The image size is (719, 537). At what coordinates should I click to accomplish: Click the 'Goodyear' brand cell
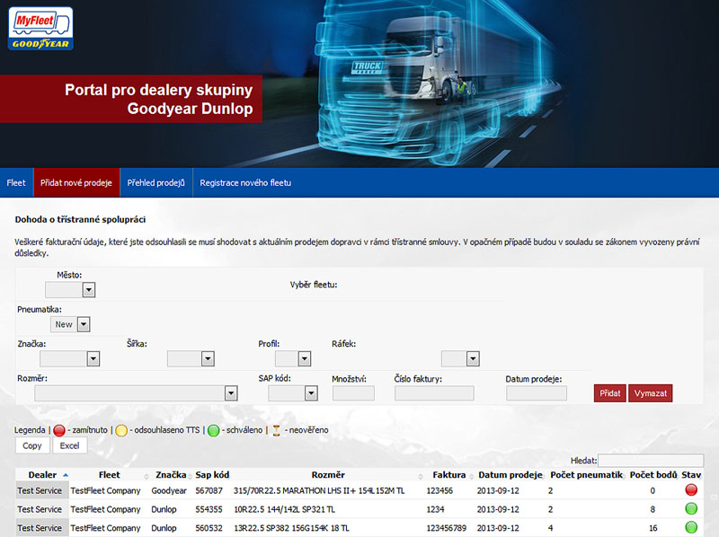[x=169, y=490]
